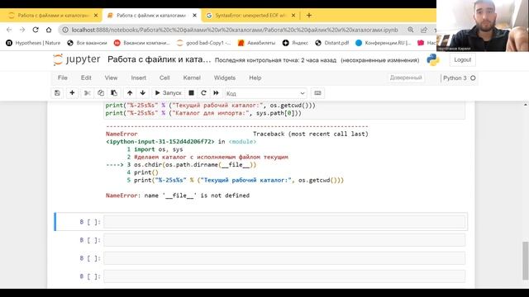
Task: Click the ipython-input-31 traceback link text
Action: [x=160, y=141]
